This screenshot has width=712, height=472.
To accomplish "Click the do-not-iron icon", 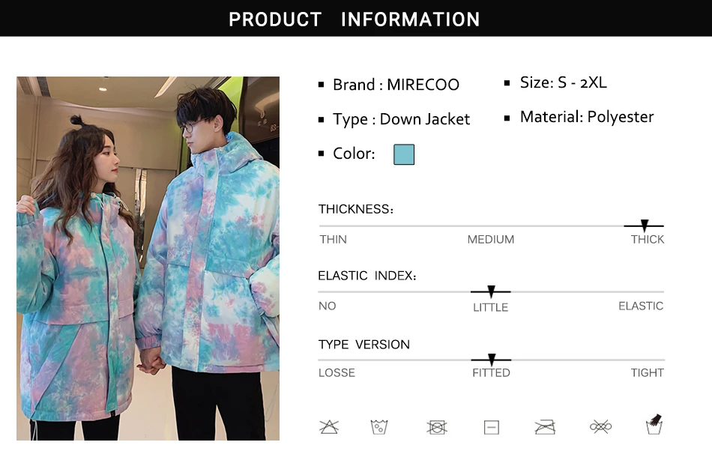I will tap(545, 427).
